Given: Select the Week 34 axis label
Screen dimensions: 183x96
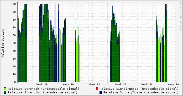Looking at the screenshot, I should pos(173,85).
